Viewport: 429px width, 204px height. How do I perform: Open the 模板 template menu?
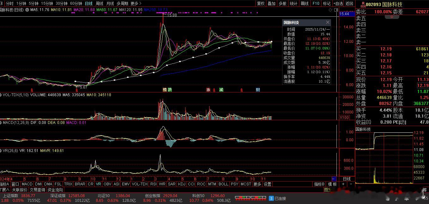tap(332, 184)
